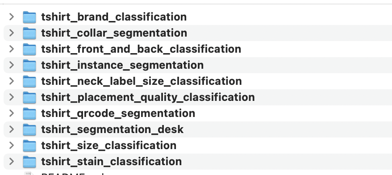Expand the tshirt_instance_segmentation disclosure chevron
Viewport: 392px width, 175px height.
(x=12, y=65)
